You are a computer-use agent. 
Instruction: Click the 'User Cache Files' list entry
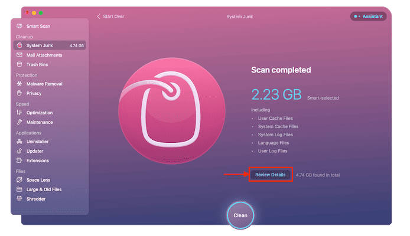coord(275,118)
